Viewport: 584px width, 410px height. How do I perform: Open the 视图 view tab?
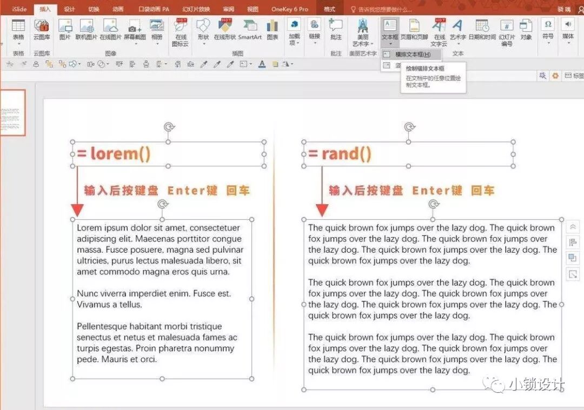click(253, 9)
